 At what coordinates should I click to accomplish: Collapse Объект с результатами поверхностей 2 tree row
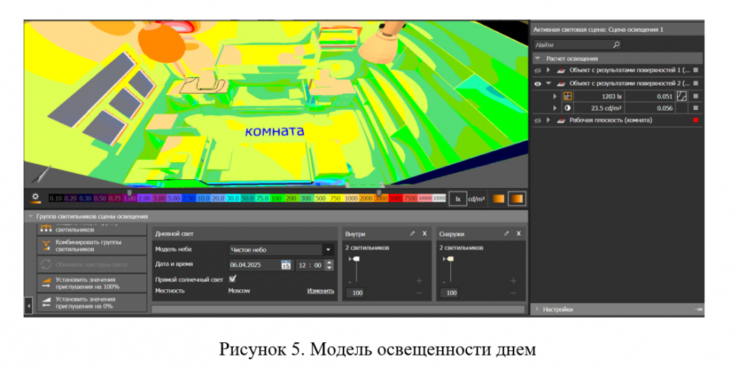pos(548,83)
